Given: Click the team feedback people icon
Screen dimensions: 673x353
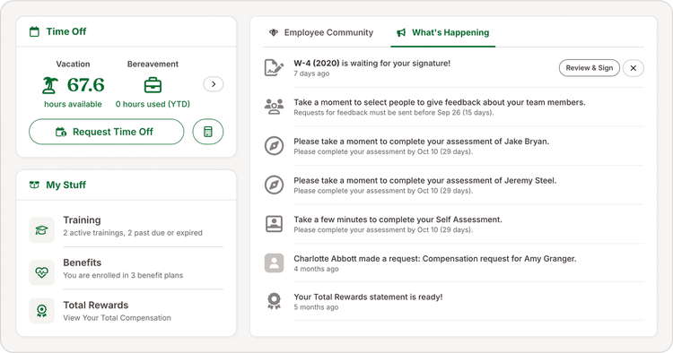Looking at the screenshot, I should tap(274, 107).
